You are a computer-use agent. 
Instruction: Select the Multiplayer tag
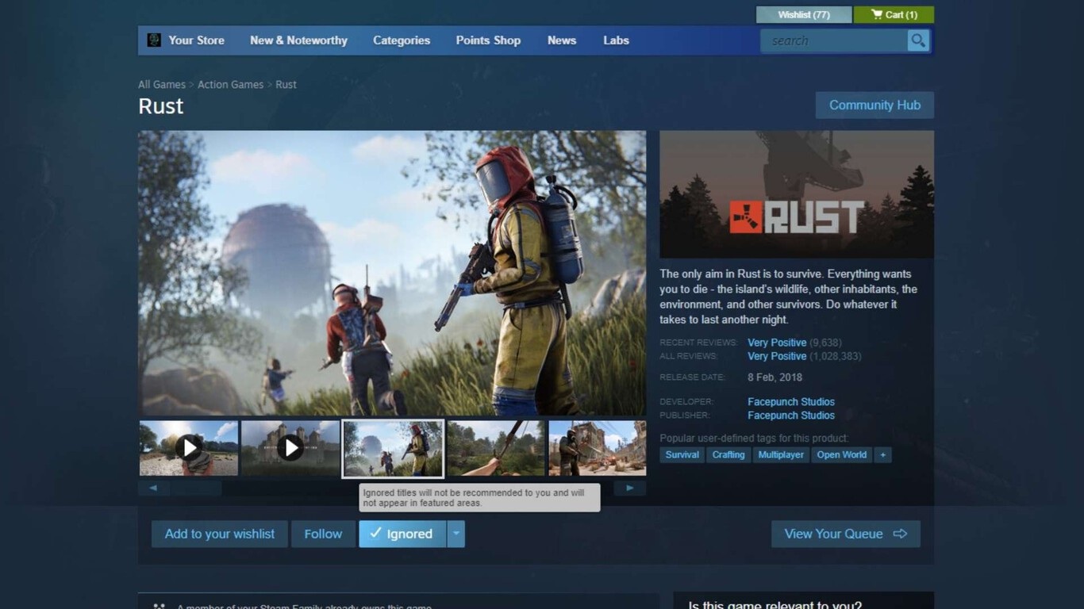click(781, 455)
